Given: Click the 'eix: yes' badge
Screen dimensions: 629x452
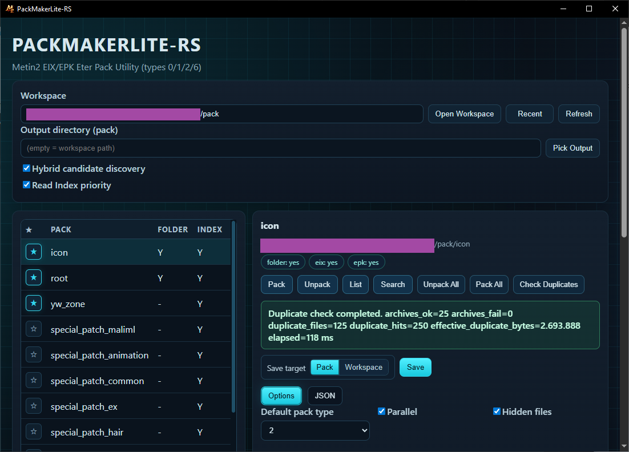Looking at the screenshot, I should pos(326,263).
